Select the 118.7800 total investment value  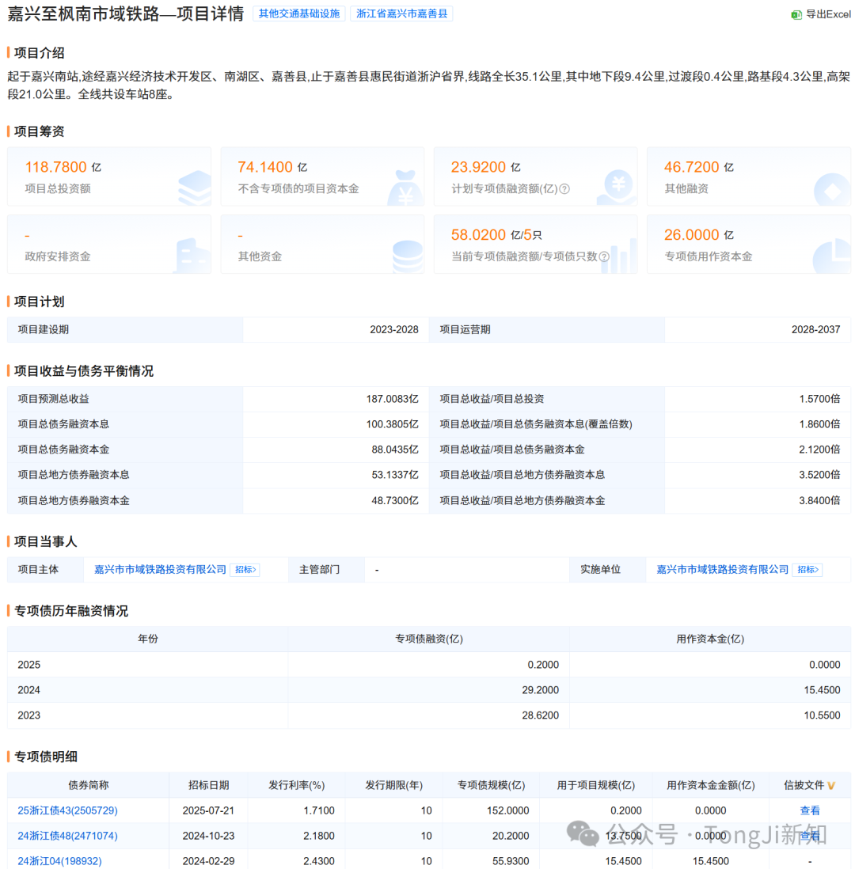tap(56, 167)
